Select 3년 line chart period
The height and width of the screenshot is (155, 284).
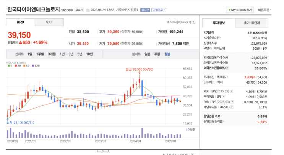[x=71, y=54]
